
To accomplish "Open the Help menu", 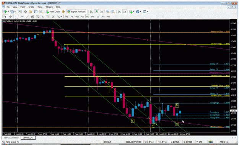I will click(x=58, y=7).
